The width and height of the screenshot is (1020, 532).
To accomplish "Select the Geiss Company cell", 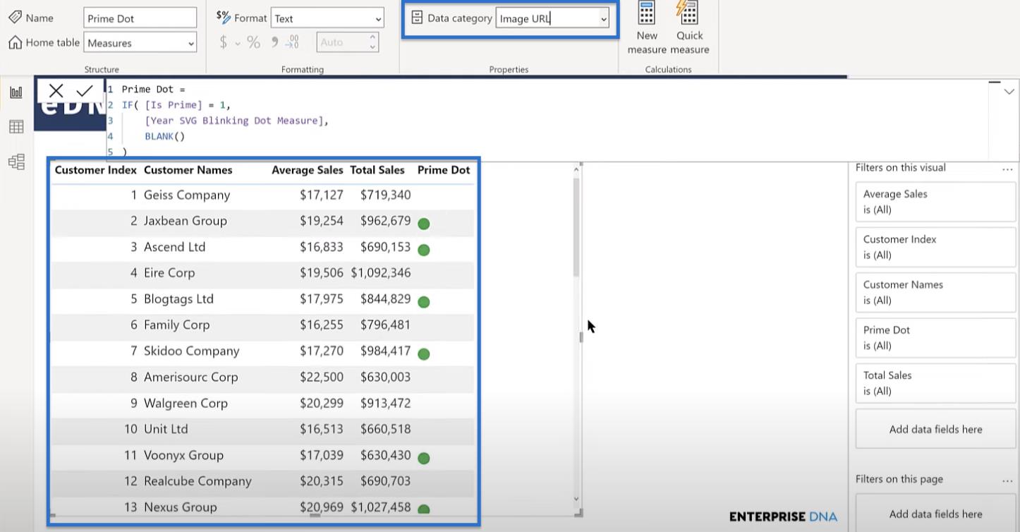I will (187, 195).
